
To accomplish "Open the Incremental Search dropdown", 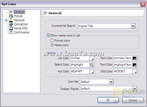I will [133, 26].
